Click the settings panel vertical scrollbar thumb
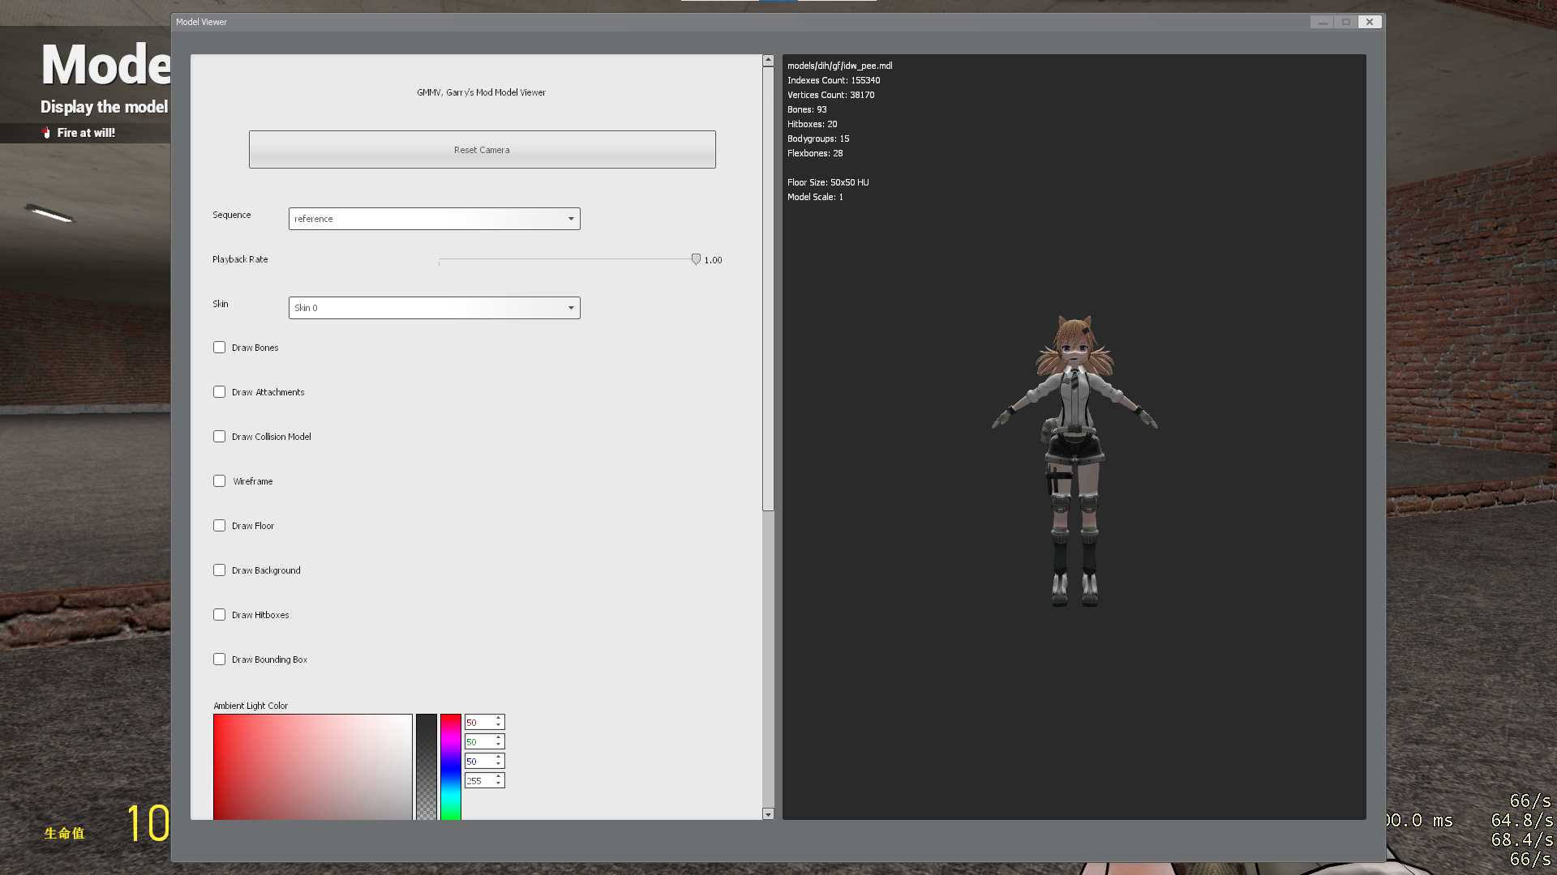Image resolution: width=1557 pixels, height=875 pixels. pyautogui.click(x=768, y=288)
